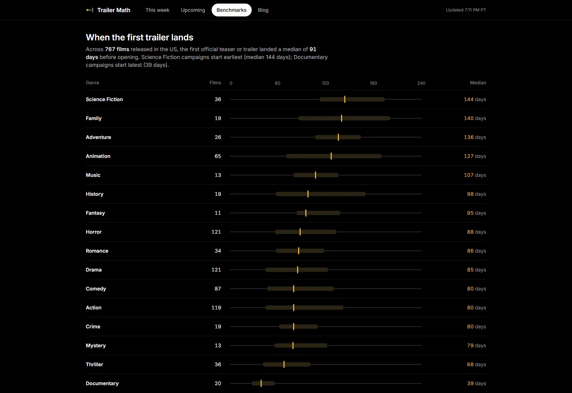Click the Updated 7:11 PM PT timestamp

(x=466, y=10)
